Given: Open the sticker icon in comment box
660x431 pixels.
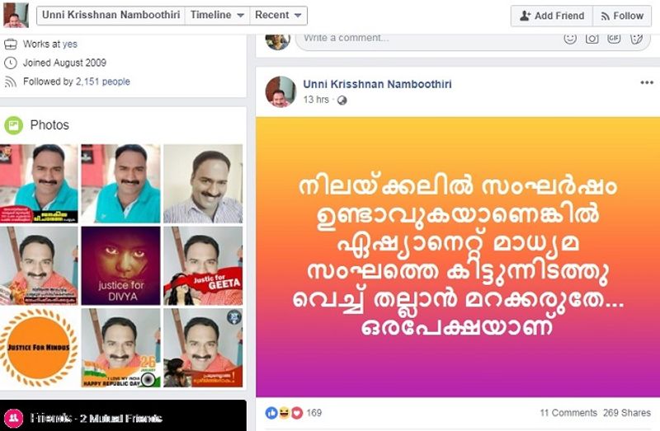Looking at the screenshot, I should tap(636, 39).
